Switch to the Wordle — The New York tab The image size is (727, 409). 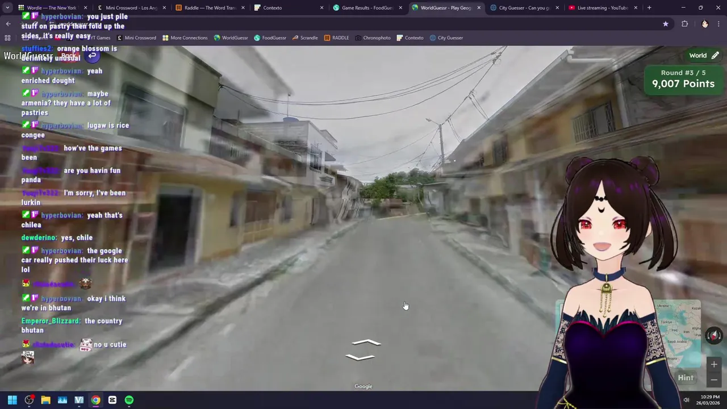tap(51, 8)
